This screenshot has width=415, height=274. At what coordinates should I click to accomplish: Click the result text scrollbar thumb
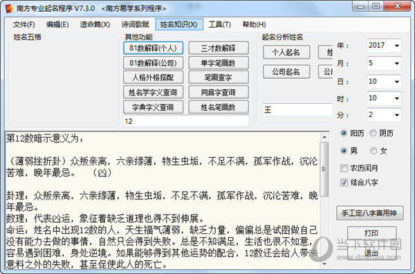(324, 170)
